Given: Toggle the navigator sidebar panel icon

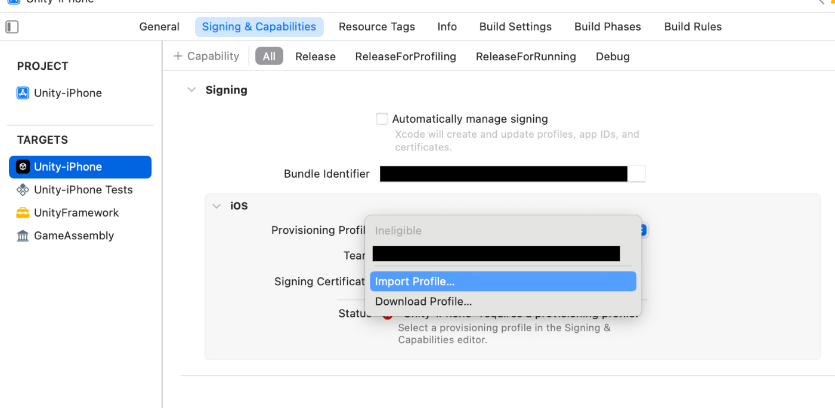Looking at the screenshot, I should pos(12,27).
